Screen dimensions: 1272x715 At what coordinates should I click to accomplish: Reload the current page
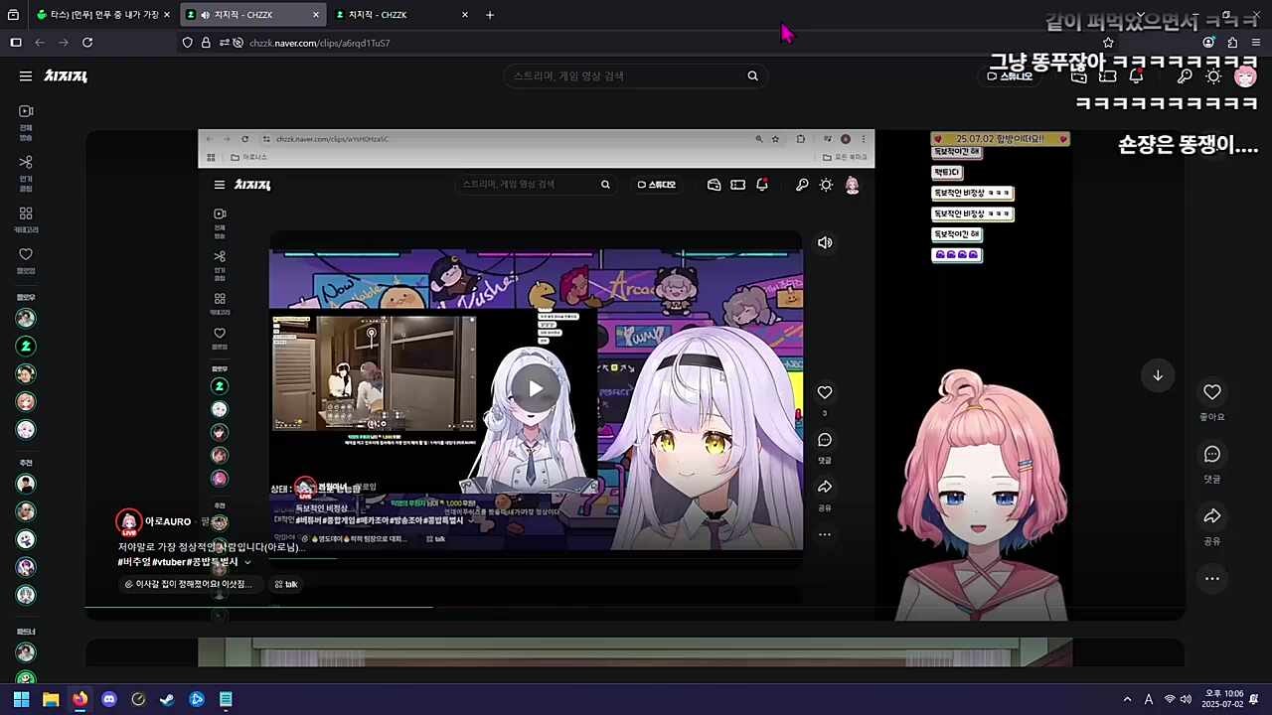pos(87,43)
